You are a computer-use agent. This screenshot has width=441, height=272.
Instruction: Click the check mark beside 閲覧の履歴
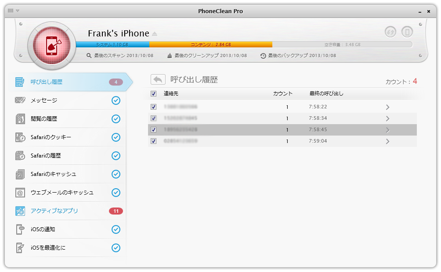116,119
